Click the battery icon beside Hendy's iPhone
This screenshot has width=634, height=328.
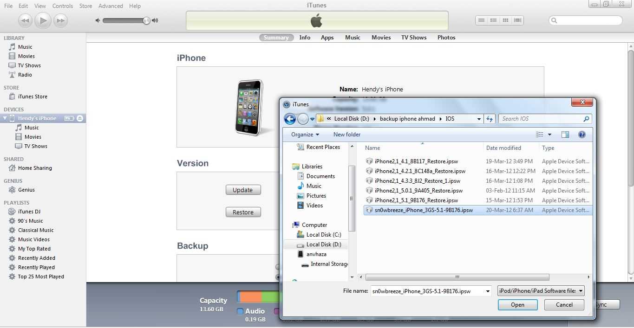[69, 118]
